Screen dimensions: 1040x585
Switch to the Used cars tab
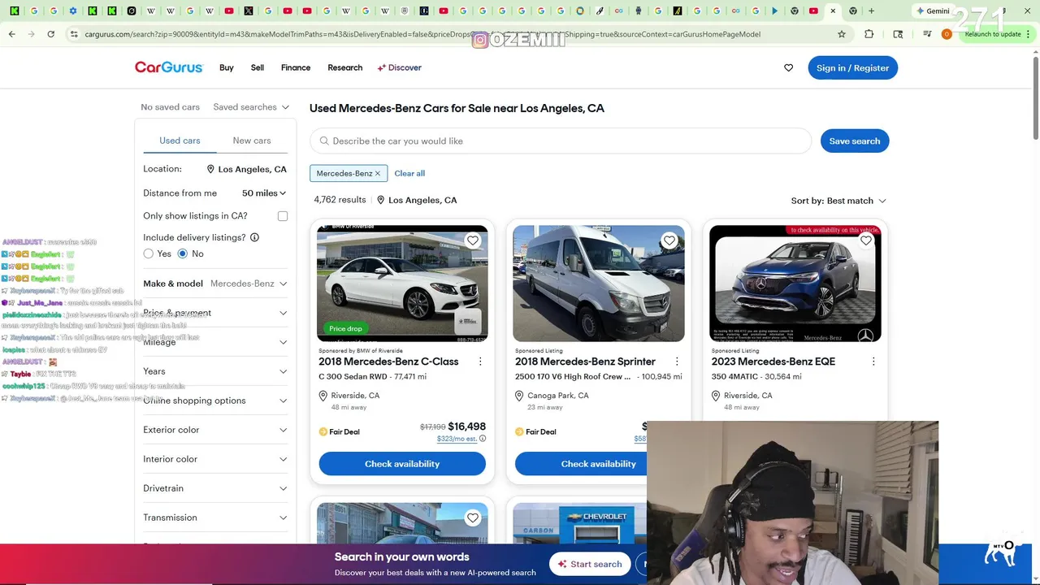coord(180,141)
